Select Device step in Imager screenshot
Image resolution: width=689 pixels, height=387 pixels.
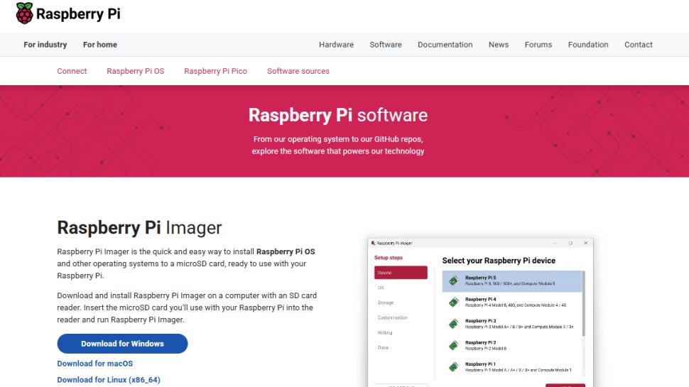click(401, 273)
